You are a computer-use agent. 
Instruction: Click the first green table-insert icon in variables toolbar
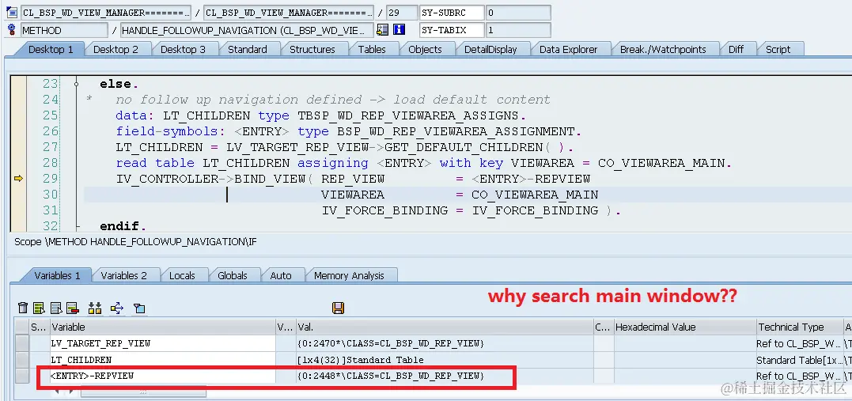39,308
